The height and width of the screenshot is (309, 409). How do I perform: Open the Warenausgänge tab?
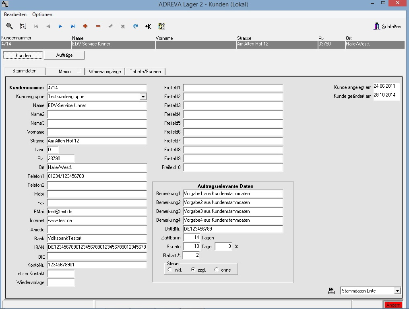(x=105, y=72)
